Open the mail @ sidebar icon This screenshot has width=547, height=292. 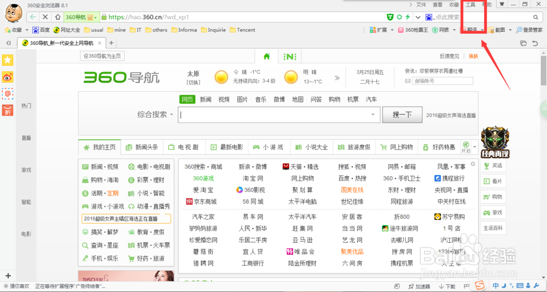tap(8, 94)
